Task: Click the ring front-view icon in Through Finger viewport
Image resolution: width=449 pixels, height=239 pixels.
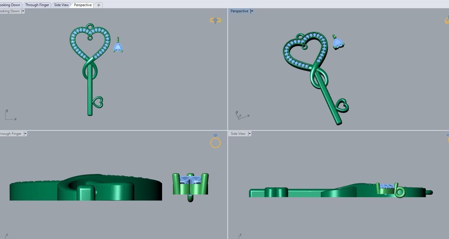Action: 215,141
